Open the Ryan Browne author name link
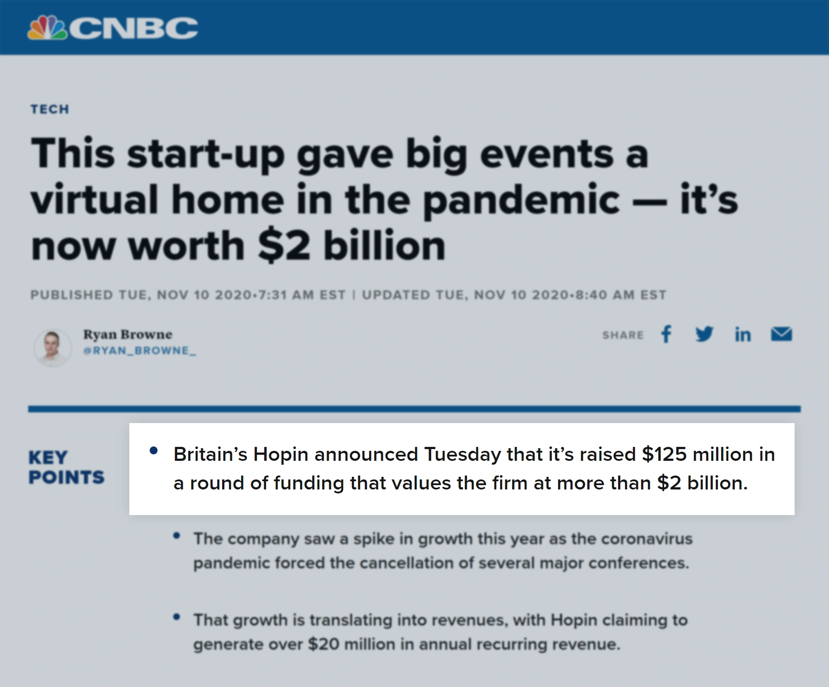Screen dimensions: 829x687 (x=128, y=334)
